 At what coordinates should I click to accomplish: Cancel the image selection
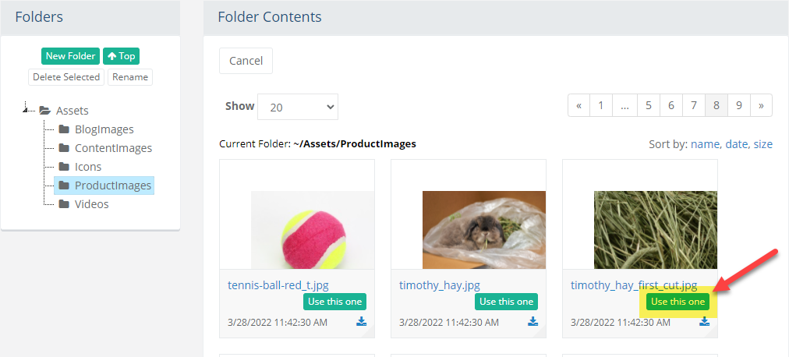[x=246, y=61]
